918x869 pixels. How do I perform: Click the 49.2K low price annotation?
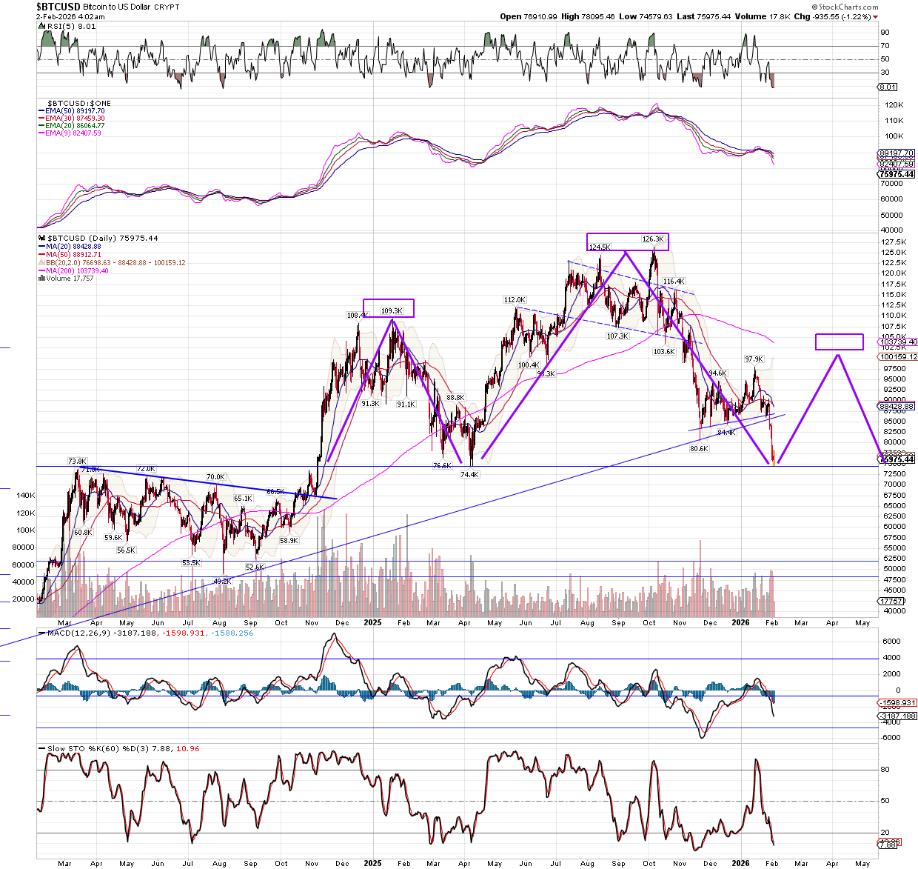point(222,582)
